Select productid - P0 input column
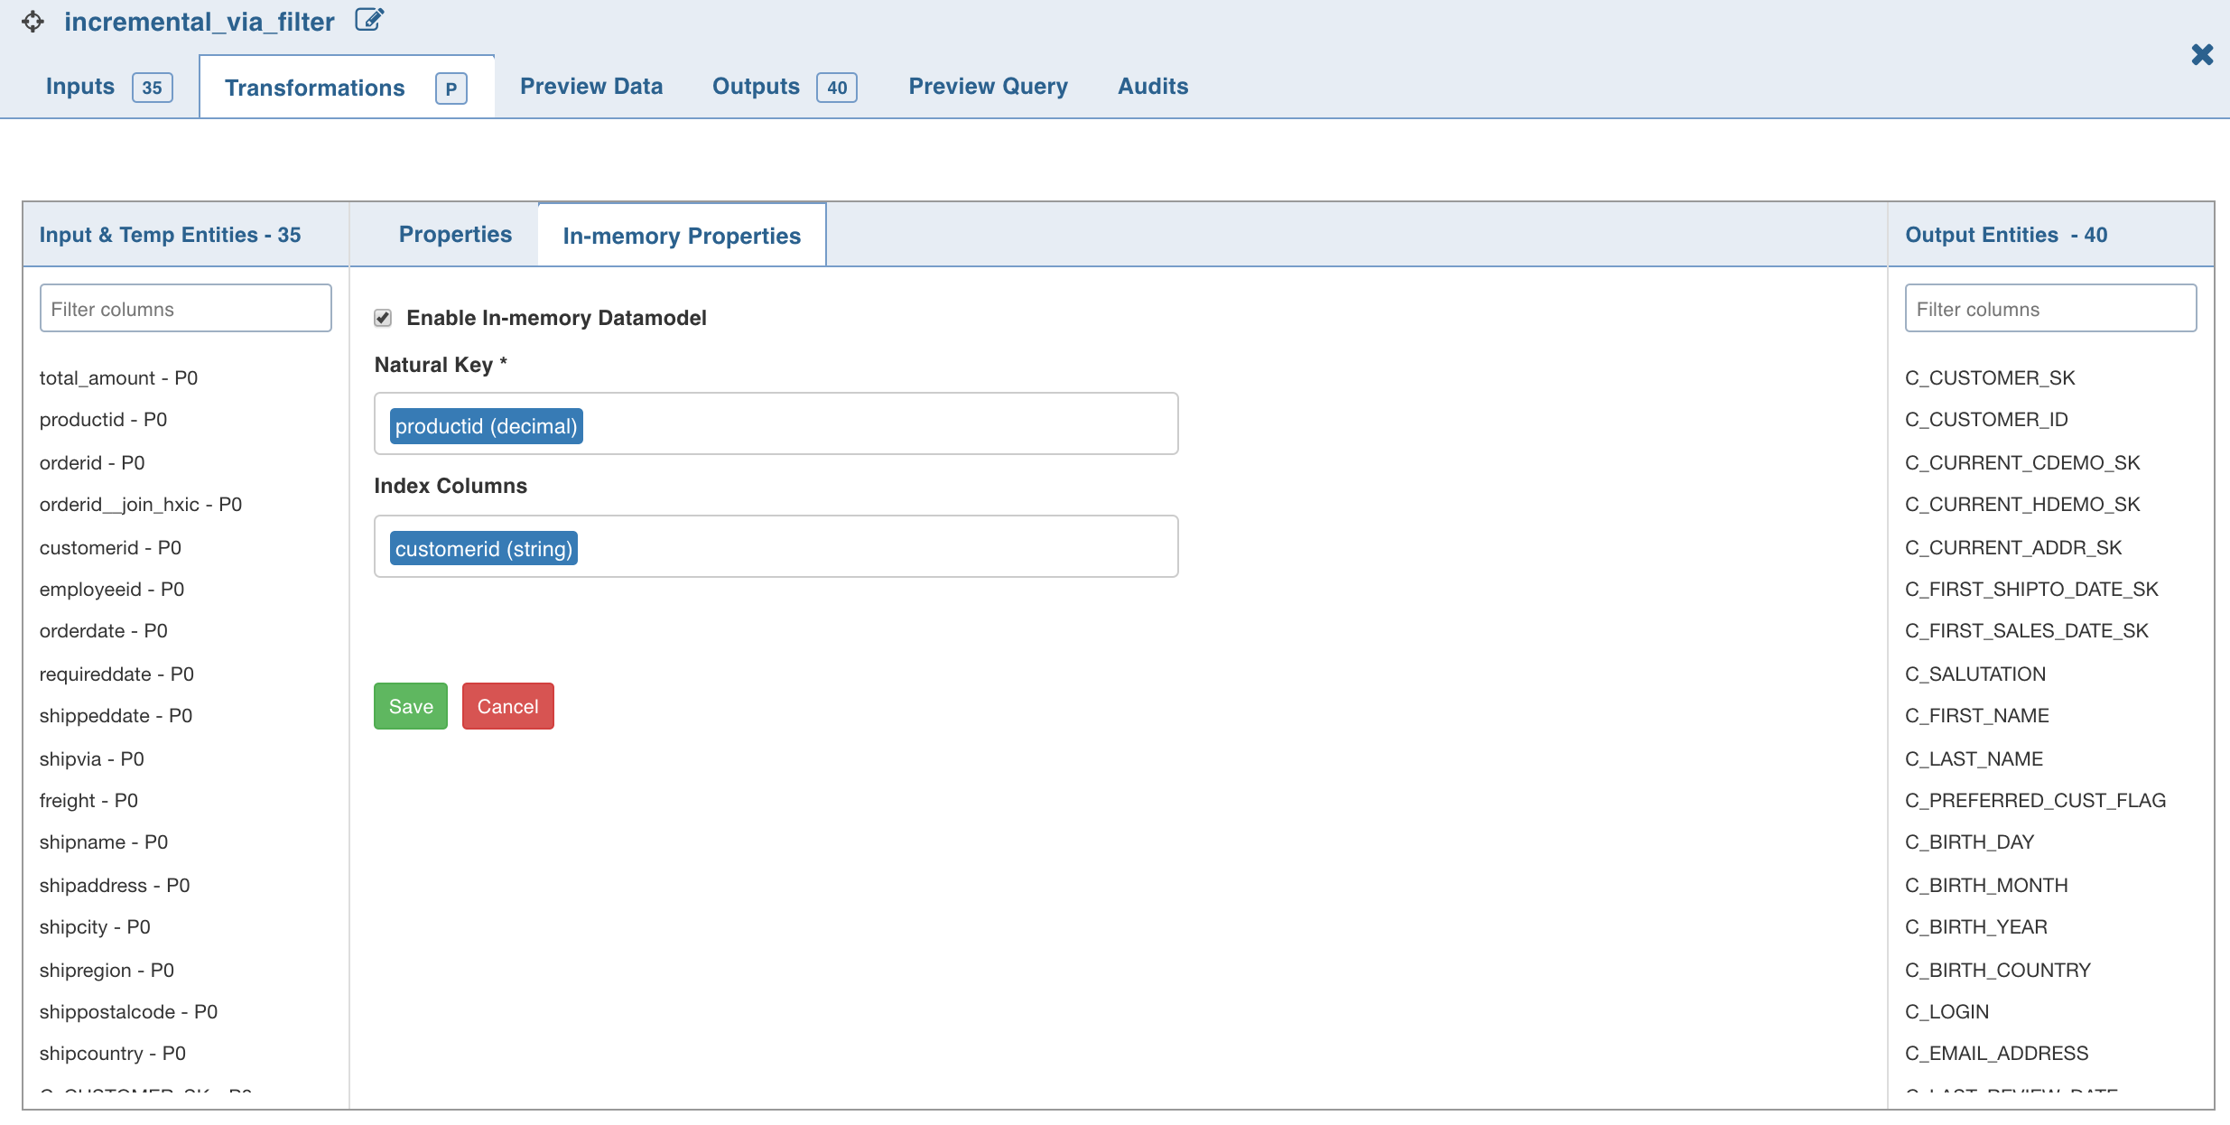The image size is (2230, 1125). pos(103,420)
